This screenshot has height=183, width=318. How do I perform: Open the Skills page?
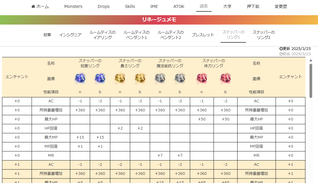(x=130, y=6)
